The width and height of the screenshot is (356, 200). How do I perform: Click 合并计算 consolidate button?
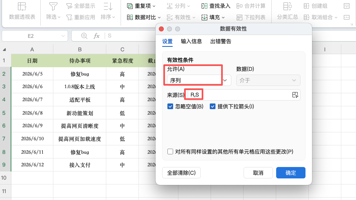(x=251, y=6)
